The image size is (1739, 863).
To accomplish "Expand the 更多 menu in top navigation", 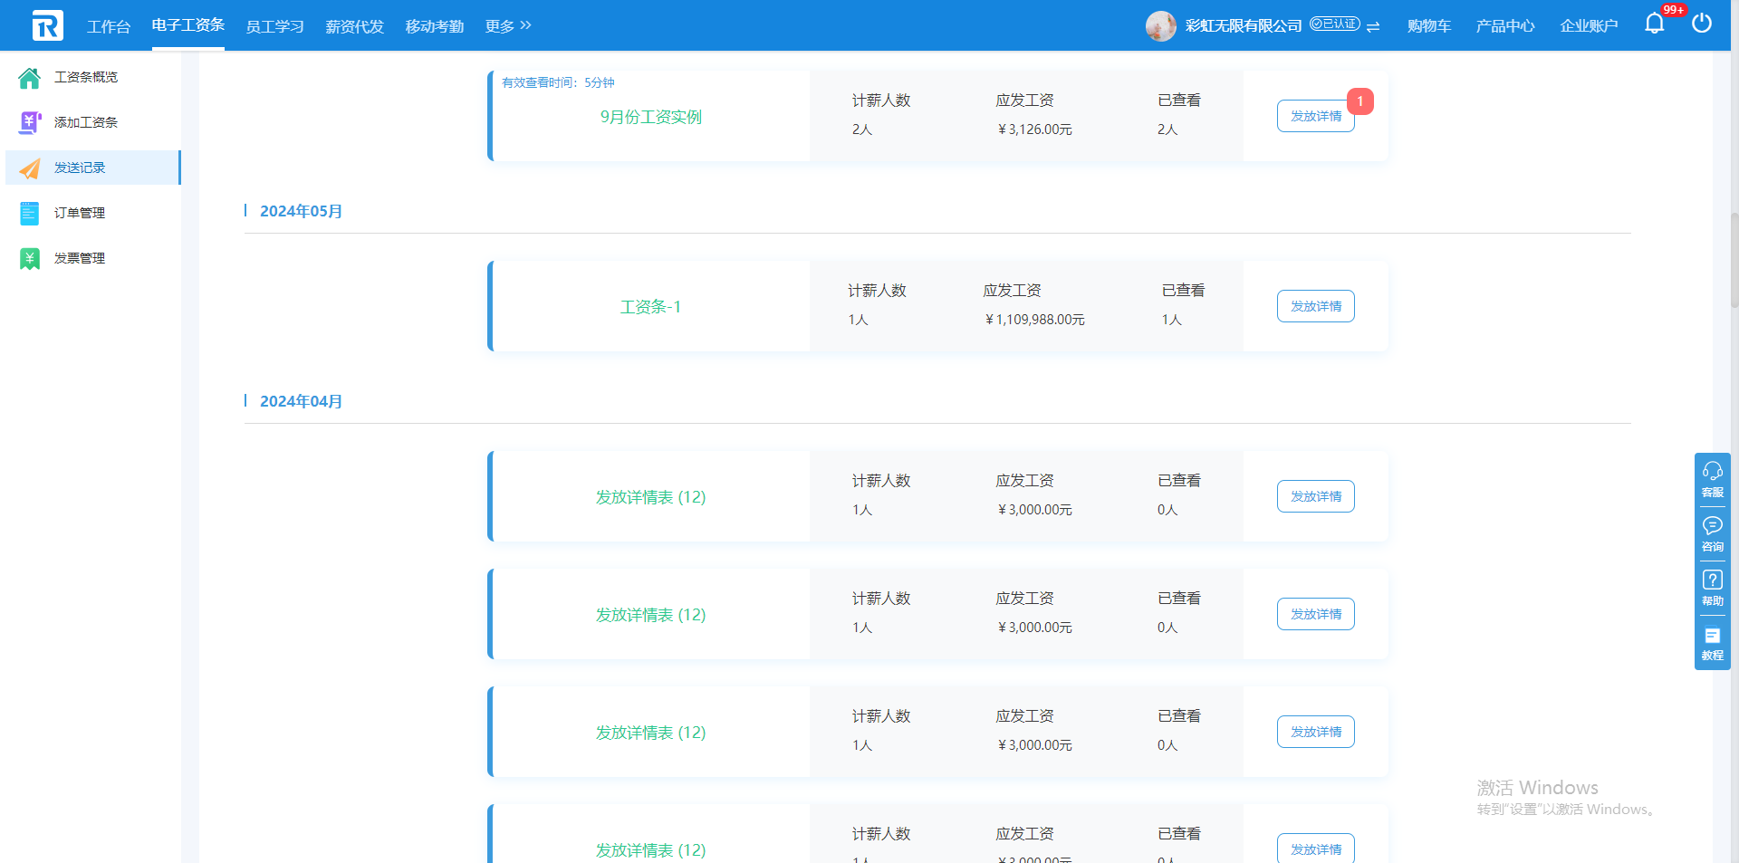I will pyautogui.click(x=507, y=26).
